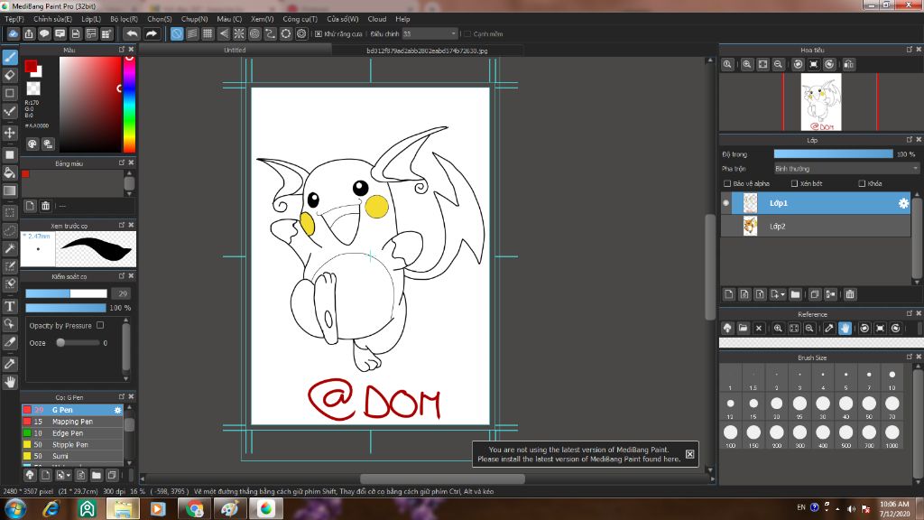Screen dimensions: 924x520
Task: Add a layer folder
Action: 796,294
